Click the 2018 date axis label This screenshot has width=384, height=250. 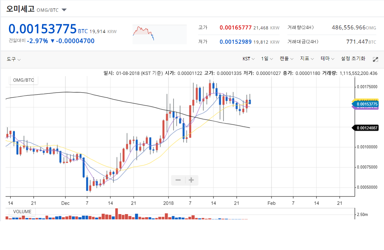(168, 203)
